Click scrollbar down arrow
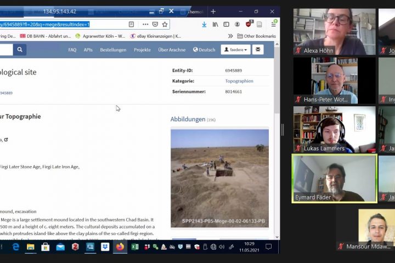The height and width of the screenshot is (263, 395). click(x=277, y=237)
